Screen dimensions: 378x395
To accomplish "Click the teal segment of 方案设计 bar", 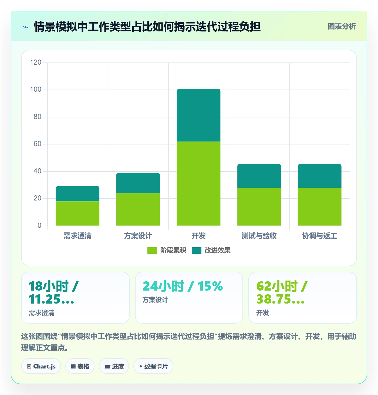I will (138, 183).
